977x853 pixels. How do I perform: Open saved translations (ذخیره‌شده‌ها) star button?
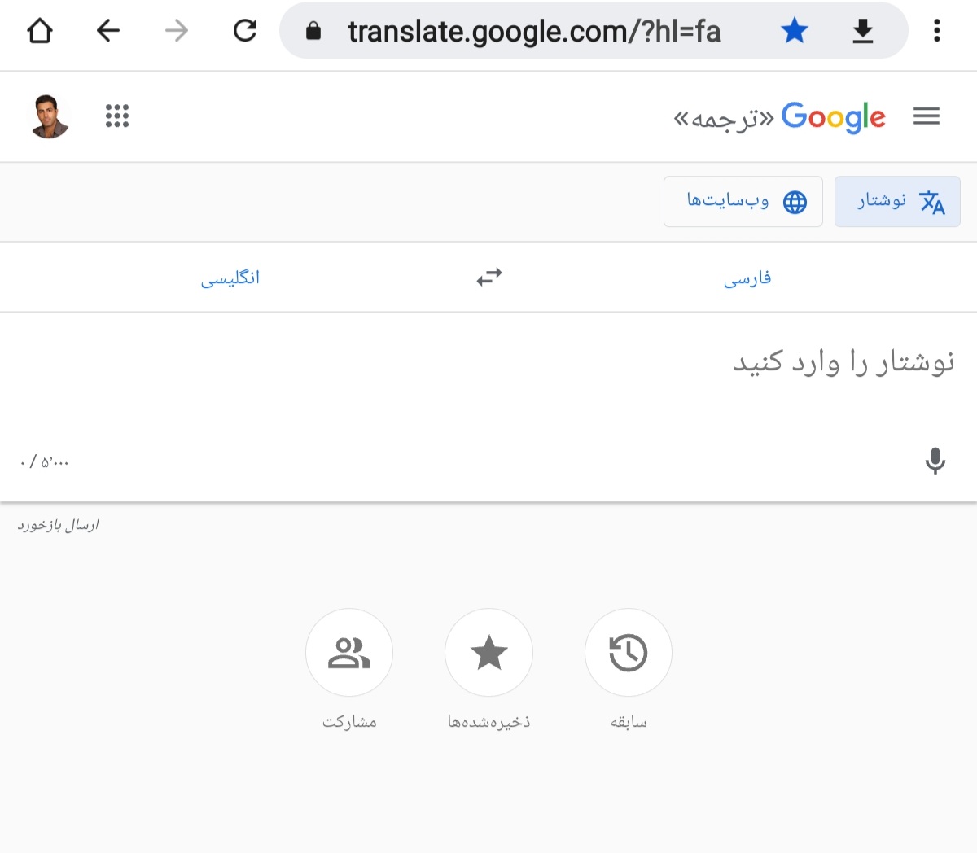tap(488, 653)
